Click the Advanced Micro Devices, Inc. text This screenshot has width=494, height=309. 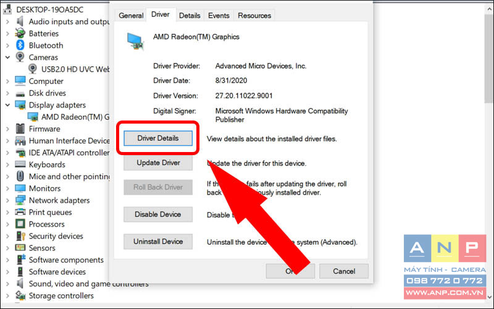pyautogui.click(x=261, y=66)
